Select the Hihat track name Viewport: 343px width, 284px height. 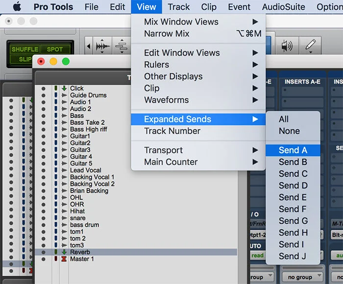[x=77, y=211]
